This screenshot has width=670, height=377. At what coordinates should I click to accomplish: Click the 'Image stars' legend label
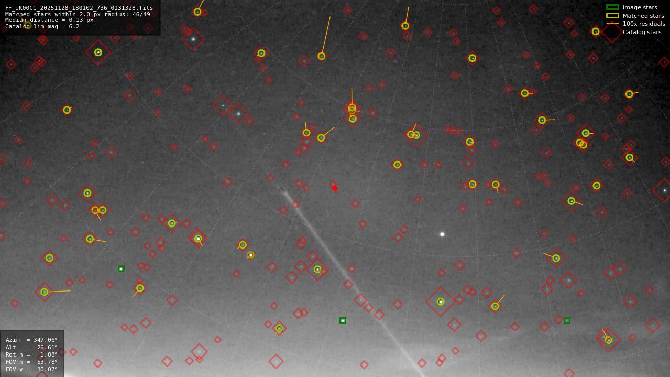(x=640, y=7)
